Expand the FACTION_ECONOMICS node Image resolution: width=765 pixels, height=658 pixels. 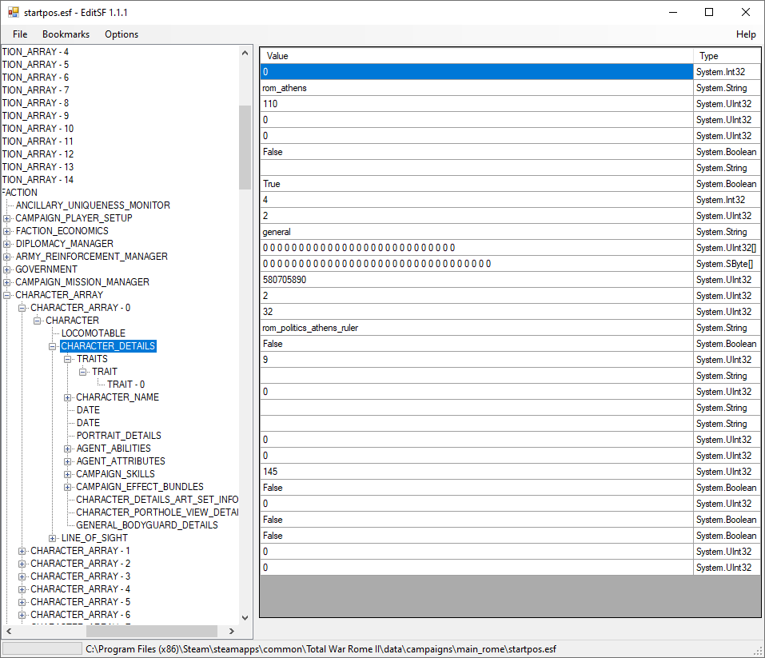click(x=7, y=231)
